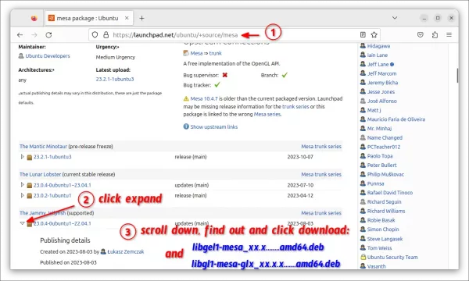Open 23.0.4-0ubuntu1~23.04.1 version link
The height and width of the screenshot is (281, 469).
click(63, 185)
